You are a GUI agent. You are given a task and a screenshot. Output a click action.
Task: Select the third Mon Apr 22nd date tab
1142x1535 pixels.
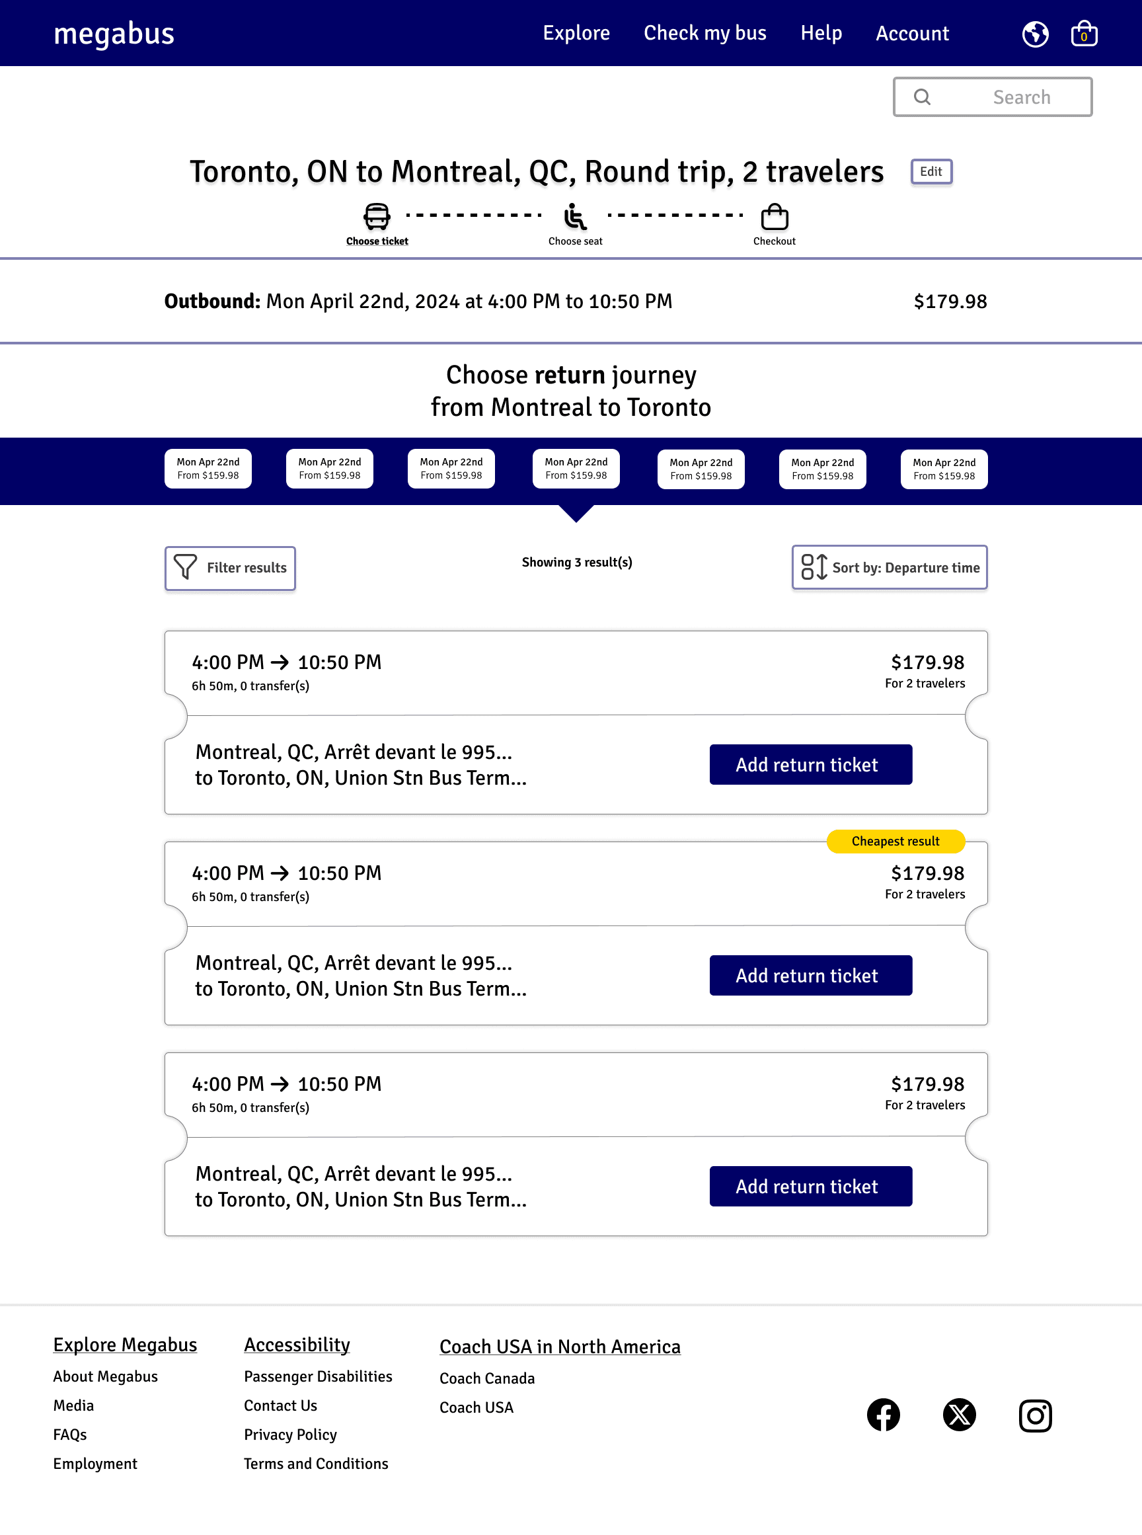tap(451, 469)
